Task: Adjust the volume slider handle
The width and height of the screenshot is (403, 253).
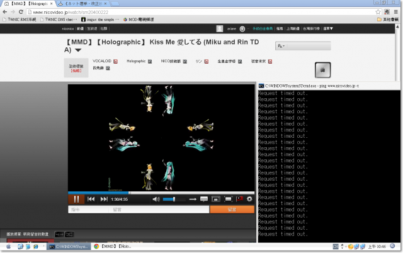Action: click(x=174, y=199)
